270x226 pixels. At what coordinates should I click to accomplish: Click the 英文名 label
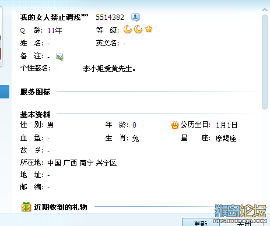pyautogui.click(x=107, y=43)
